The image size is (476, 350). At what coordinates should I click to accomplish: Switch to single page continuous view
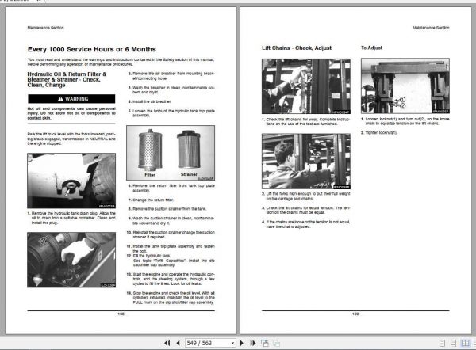(454, 343)
